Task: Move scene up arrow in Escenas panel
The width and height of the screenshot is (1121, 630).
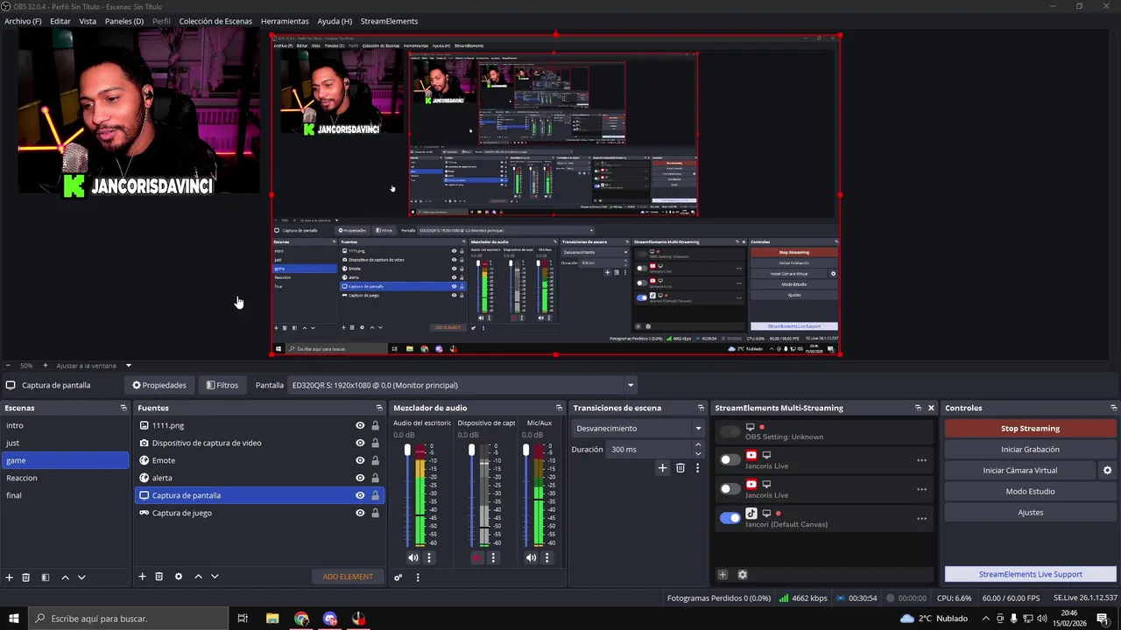Action: tap(65, 577)
